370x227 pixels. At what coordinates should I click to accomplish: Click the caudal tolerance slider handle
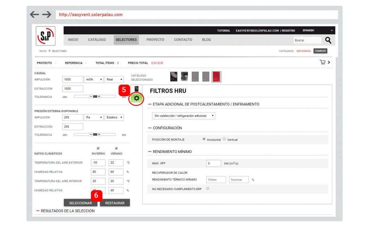point(95,97)
